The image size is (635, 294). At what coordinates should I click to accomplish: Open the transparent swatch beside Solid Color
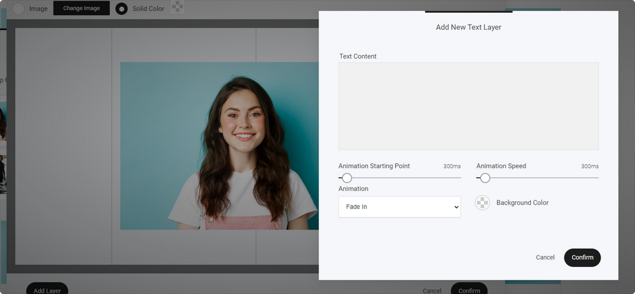[177, 7]
